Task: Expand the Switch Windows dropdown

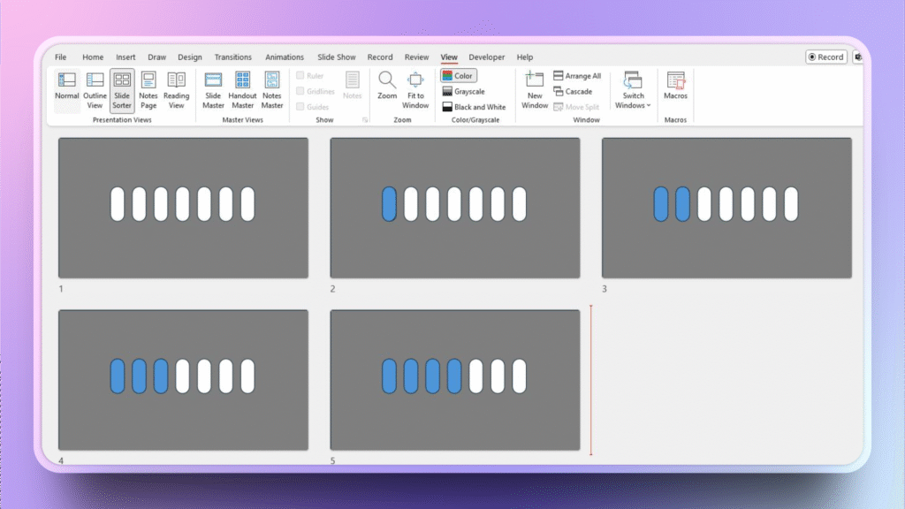Action: (x=633, y=90)
